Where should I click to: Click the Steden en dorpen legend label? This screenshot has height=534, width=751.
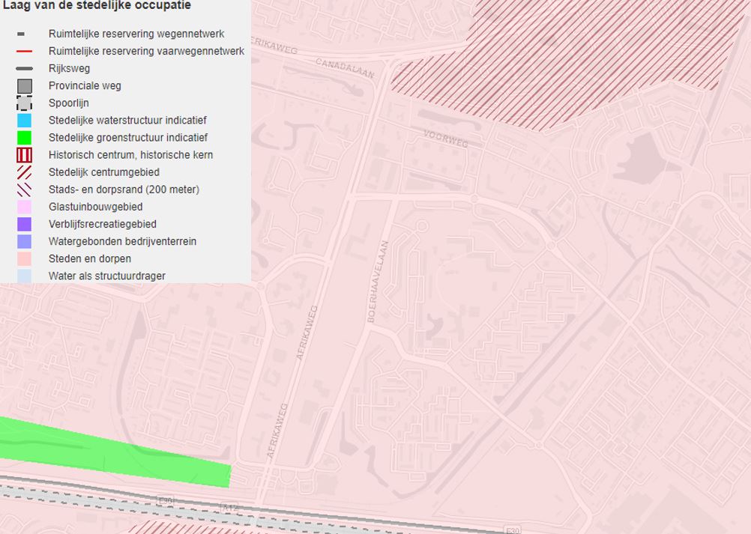(89, 258)
